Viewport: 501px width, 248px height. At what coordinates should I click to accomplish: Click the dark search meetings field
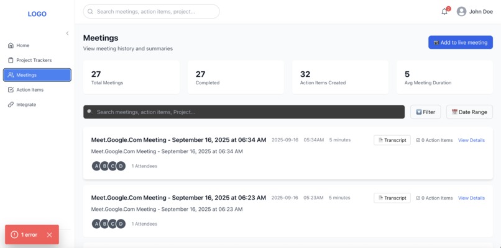(244, 112)
